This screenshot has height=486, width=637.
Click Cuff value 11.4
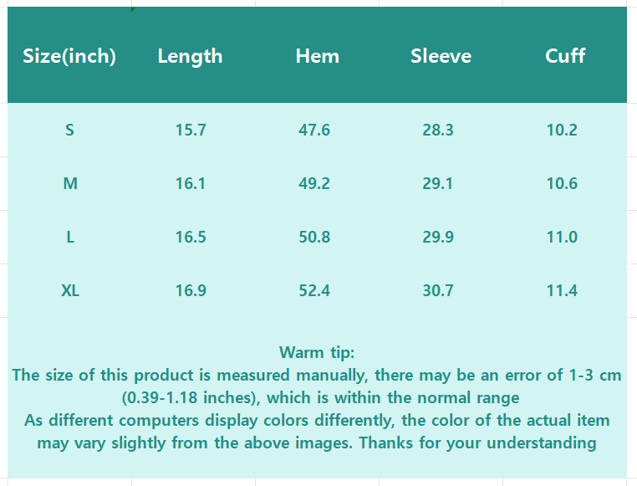[562, 290]
